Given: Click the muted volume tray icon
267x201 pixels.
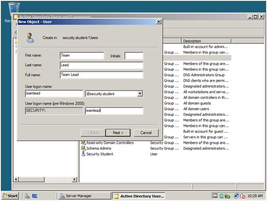Looking at the screenshot, I should tap(242, 196).
